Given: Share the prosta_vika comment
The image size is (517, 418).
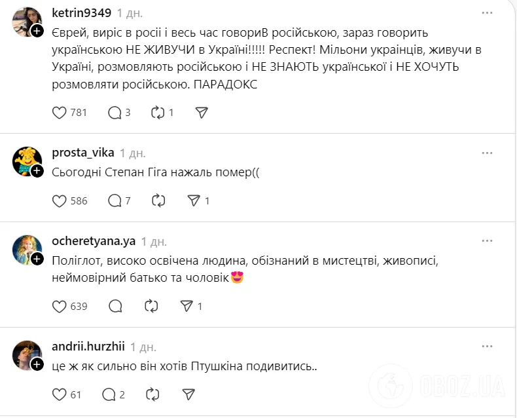Looking at the screenshot, I should [x=193, y=200].
